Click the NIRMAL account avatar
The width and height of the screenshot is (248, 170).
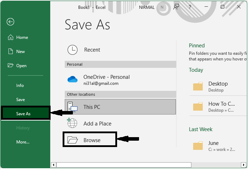click(x=162, y=7)
